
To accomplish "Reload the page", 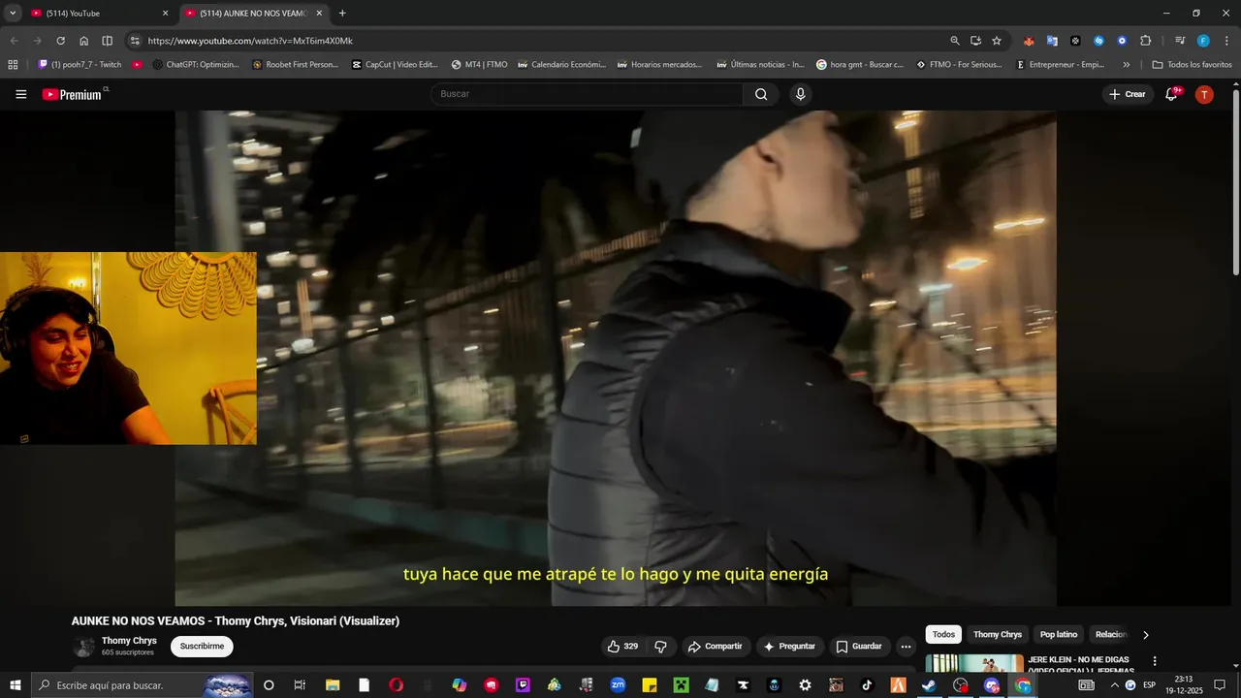I will coord(60,41).
